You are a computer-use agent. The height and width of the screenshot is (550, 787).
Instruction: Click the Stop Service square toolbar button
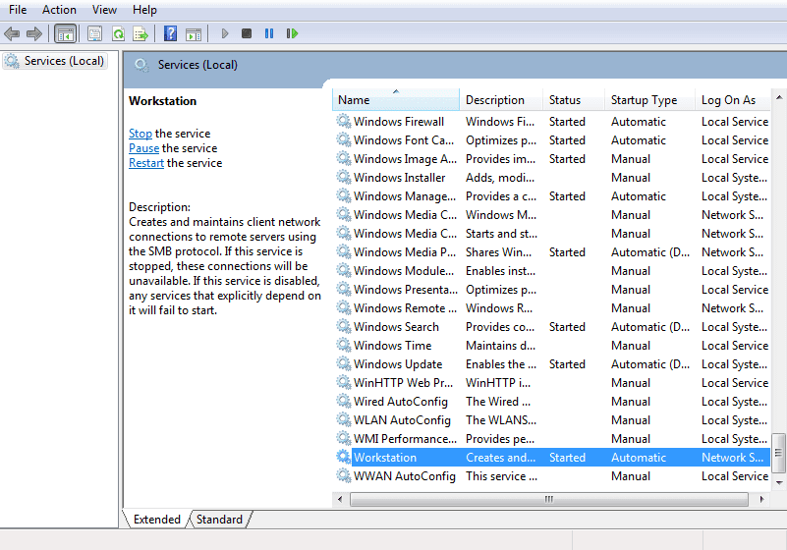(x=247, y=33)
